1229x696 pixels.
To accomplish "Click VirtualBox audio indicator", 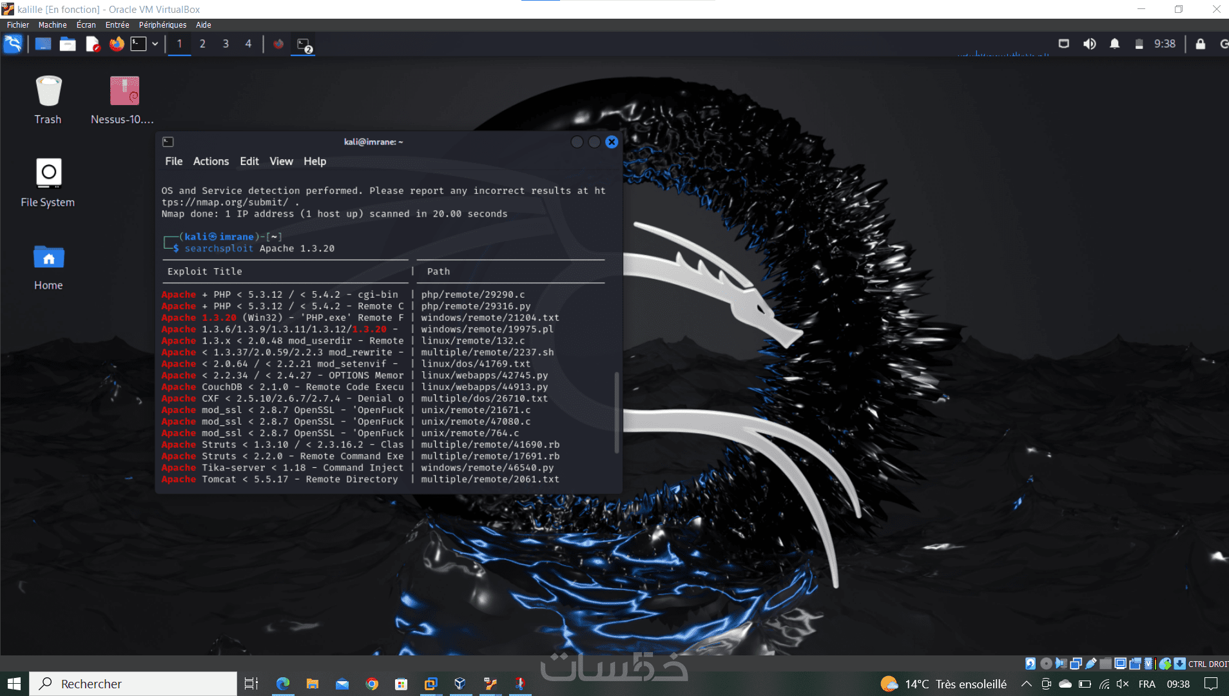I will click(x=1061, y=663).
